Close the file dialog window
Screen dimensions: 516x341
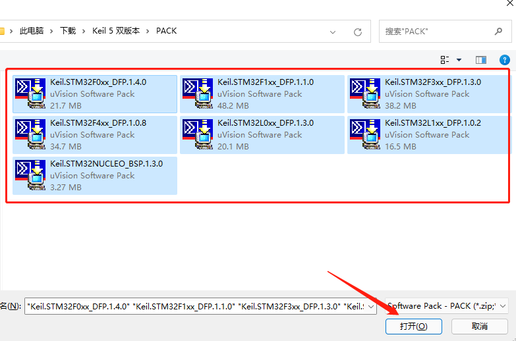[511, 3]
